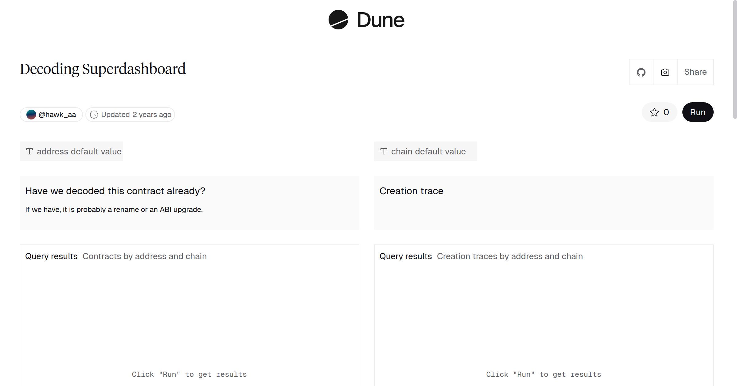Click the Dune logo at the top

366,20
